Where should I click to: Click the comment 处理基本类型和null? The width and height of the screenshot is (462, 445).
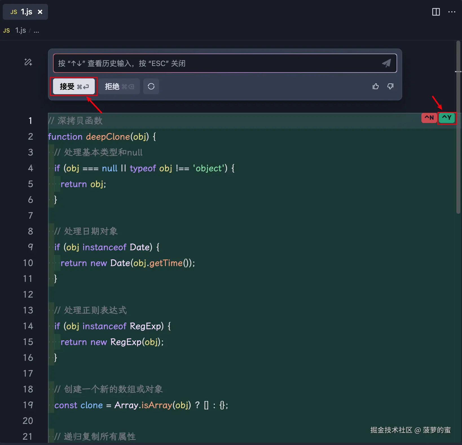[98, 153]
